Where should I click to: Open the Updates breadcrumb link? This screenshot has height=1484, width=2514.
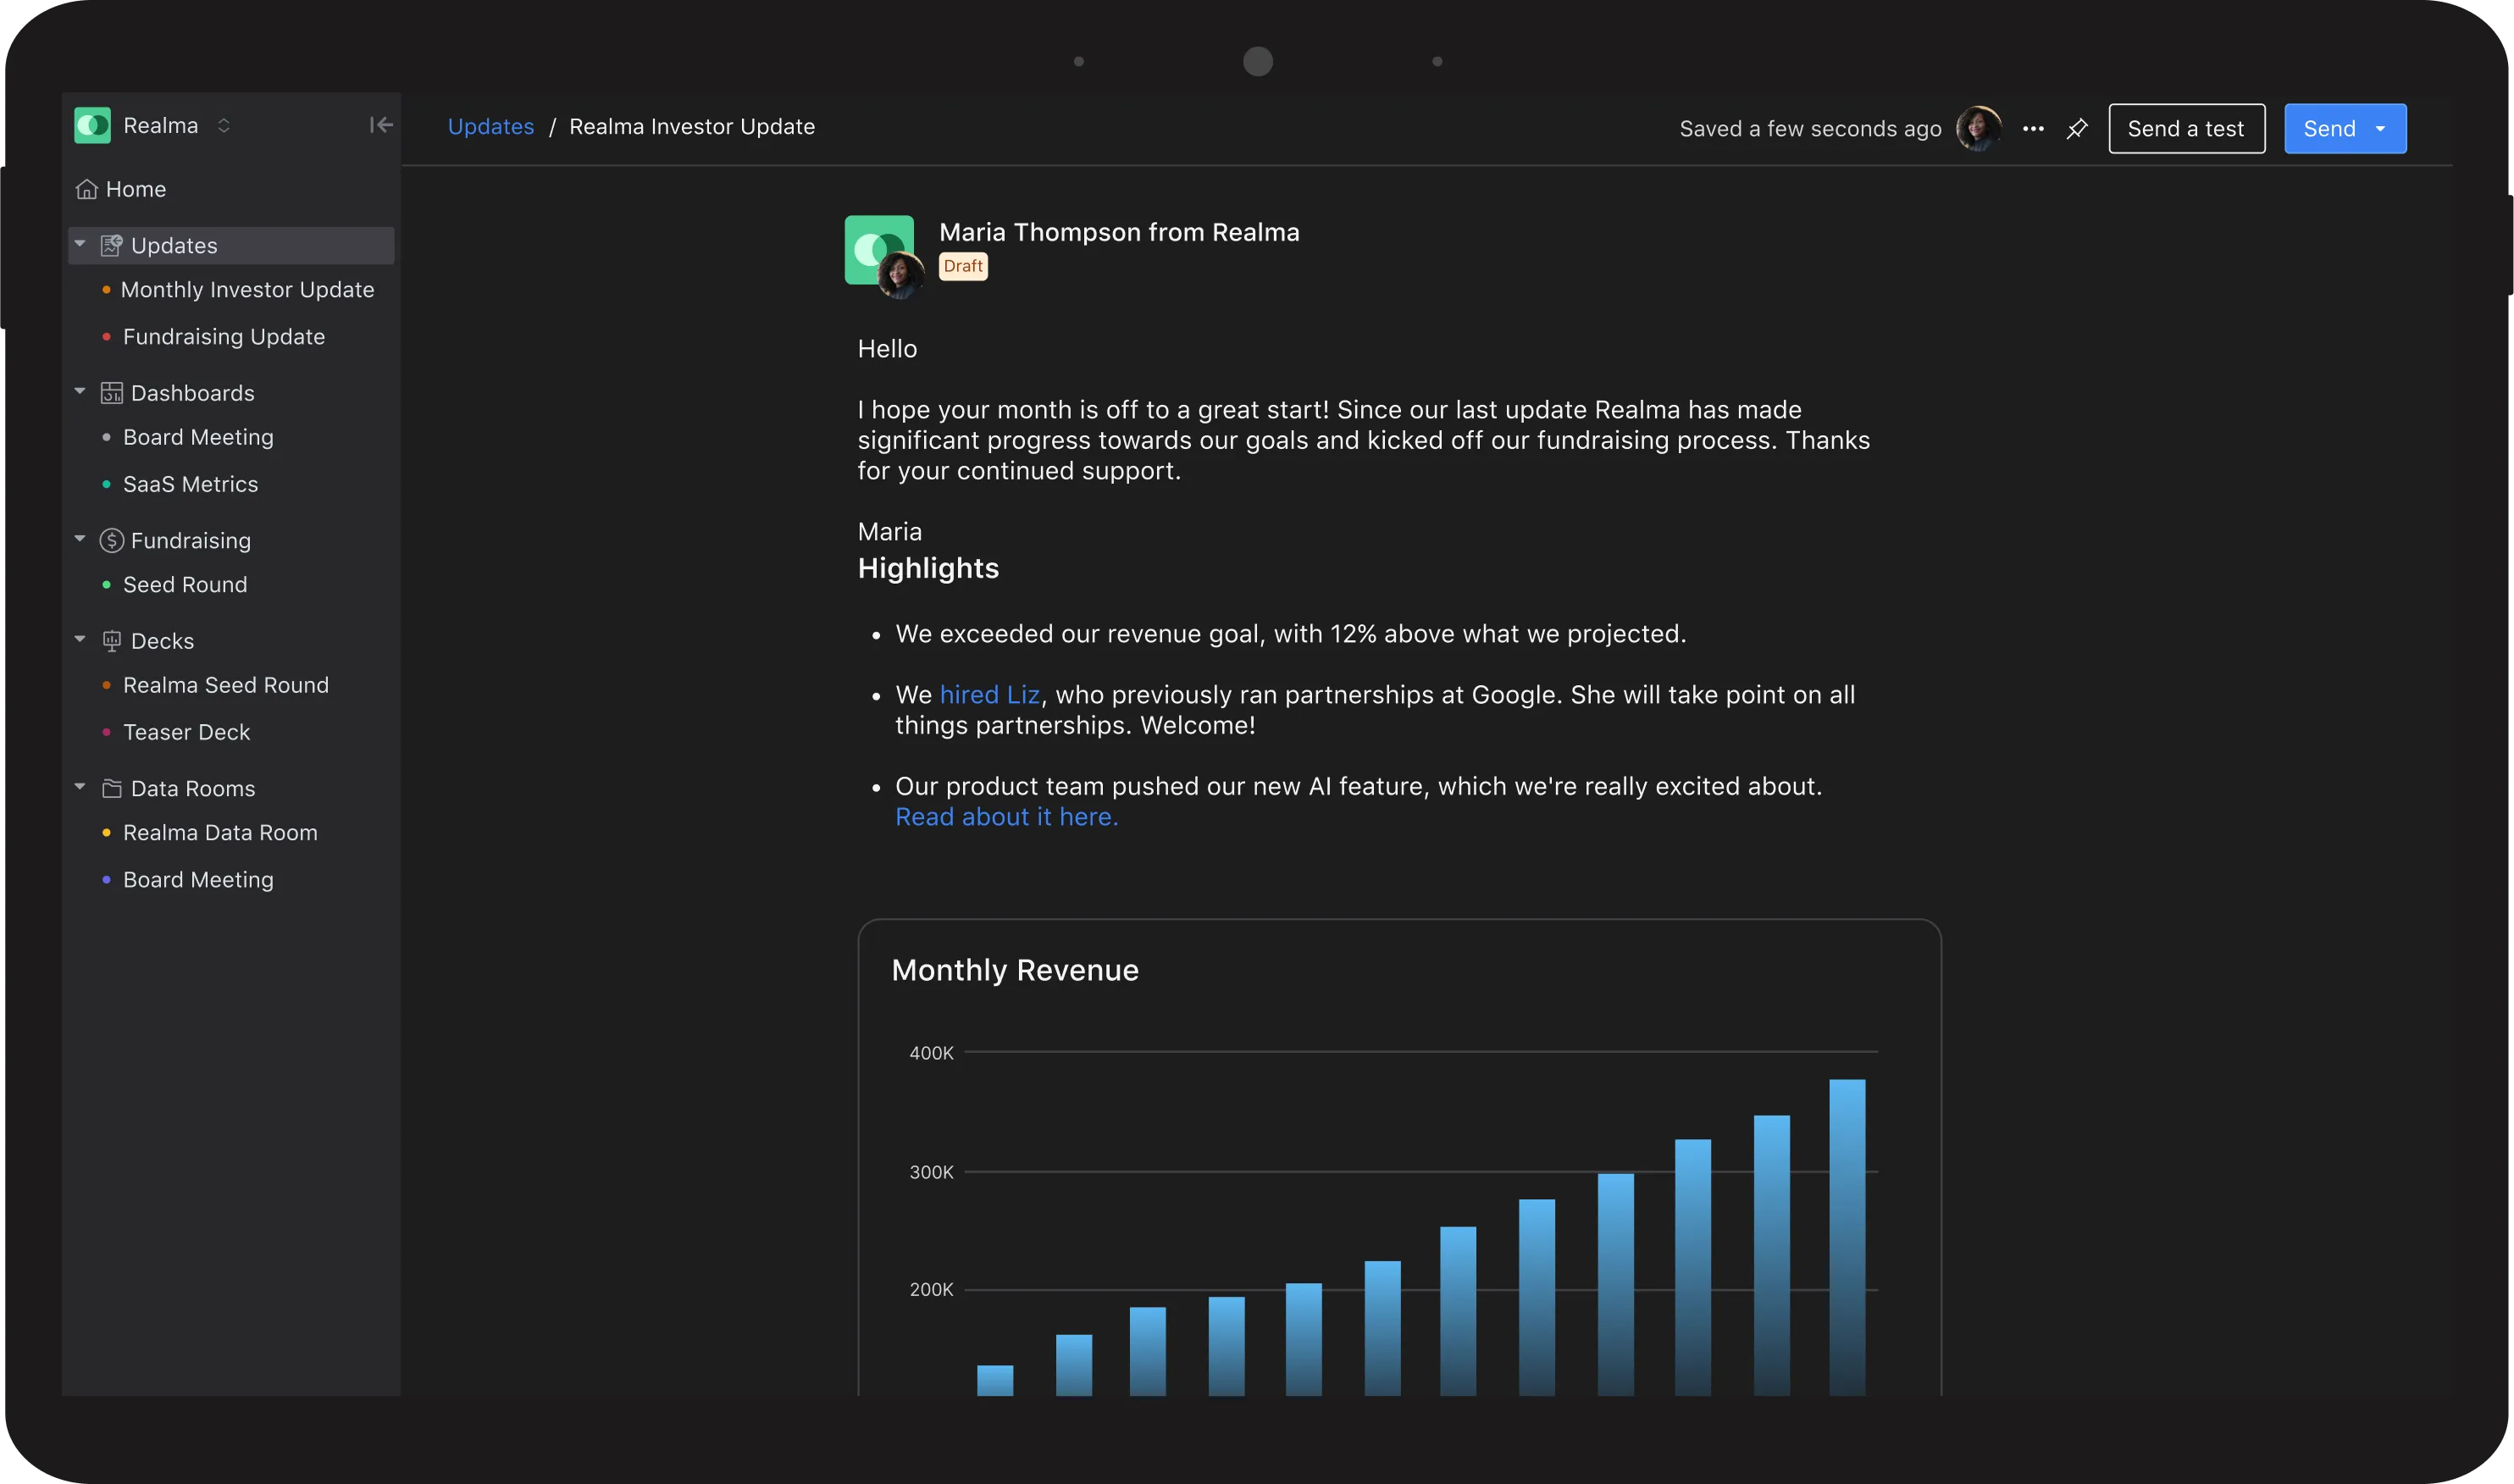[491, 126]
